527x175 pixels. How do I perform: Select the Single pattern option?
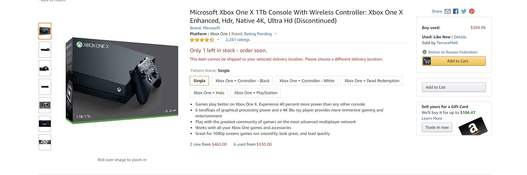click(x=199, y=81)
